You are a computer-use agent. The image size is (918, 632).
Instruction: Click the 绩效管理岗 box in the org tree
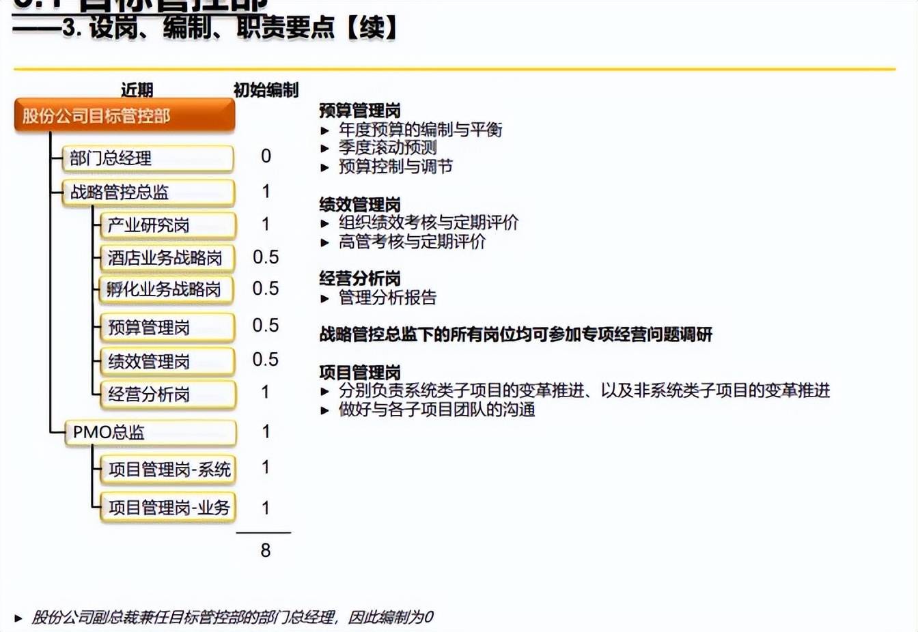click(167, 362)
